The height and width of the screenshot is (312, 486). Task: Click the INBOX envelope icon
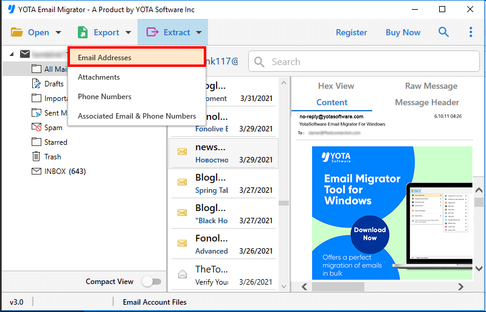coord(36,171)
